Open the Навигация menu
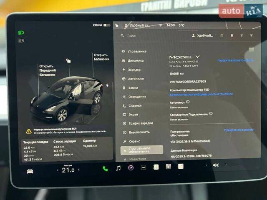 click(x=135, y=159)
